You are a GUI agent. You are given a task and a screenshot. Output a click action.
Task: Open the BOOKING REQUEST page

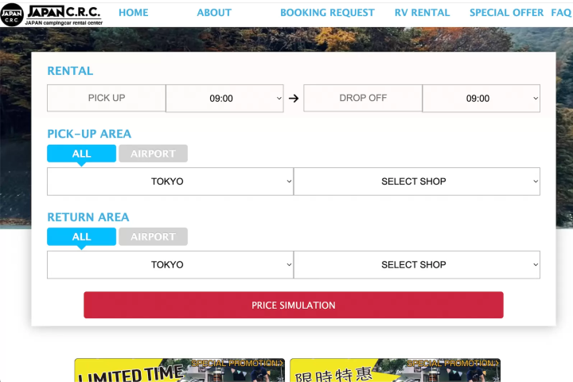(327, 13)
